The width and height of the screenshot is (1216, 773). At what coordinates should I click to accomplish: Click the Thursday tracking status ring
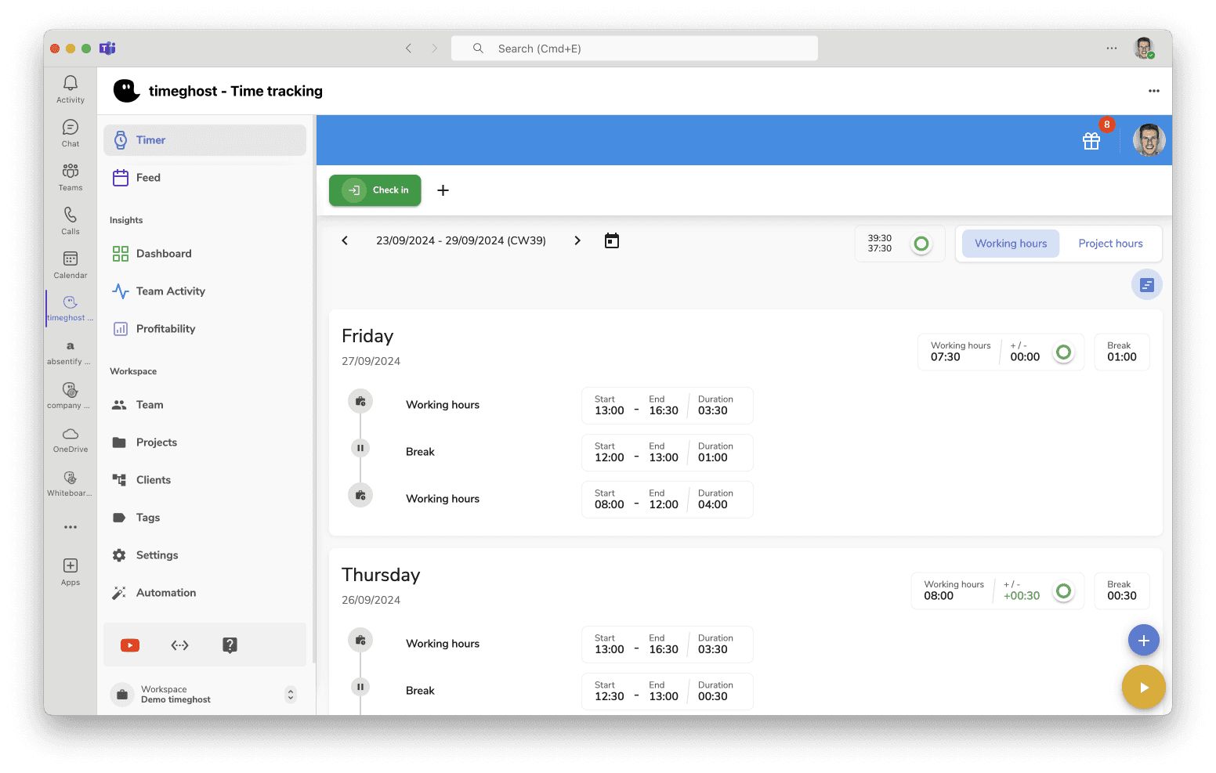coord(1063,591)
